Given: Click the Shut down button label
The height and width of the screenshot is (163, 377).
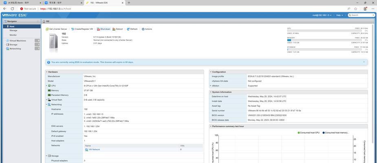Looking at the screenshot, I should pyautogui.click(x=105, y=29).
